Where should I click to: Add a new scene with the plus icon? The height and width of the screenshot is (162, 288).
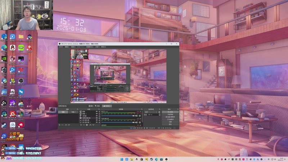[59, 125]
